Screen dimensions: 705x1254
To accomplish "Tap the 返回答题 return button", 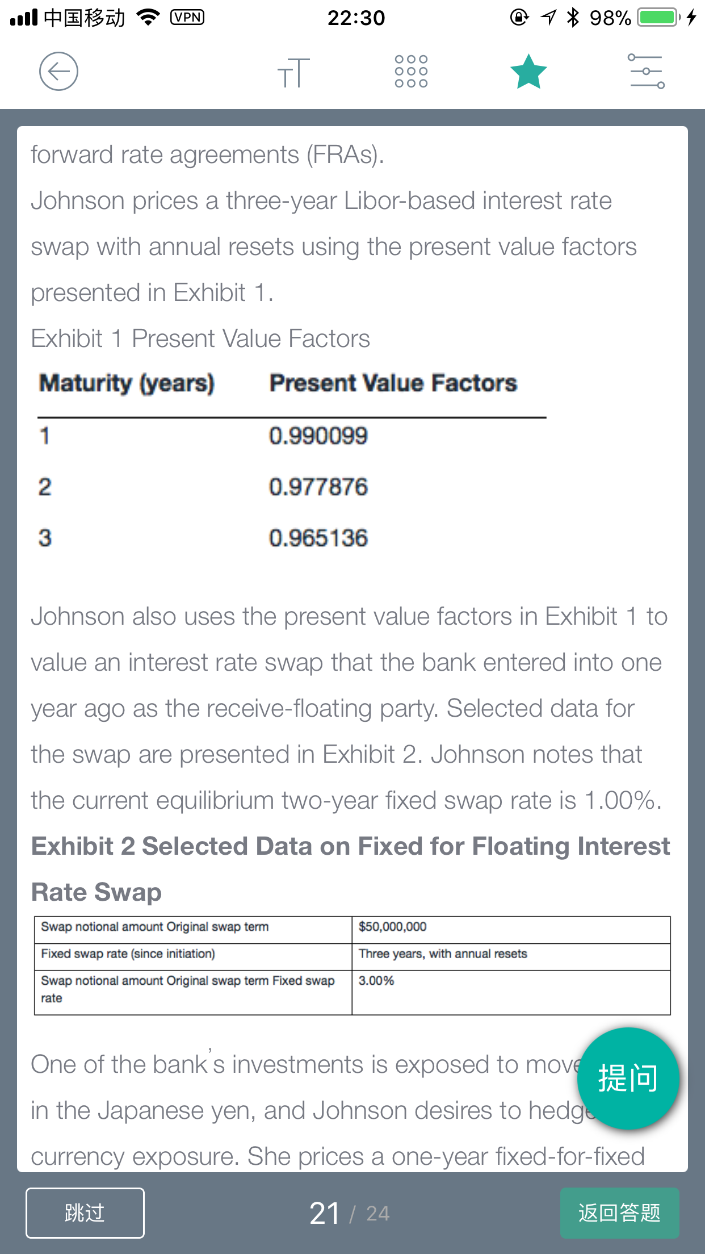I will pyautogui.click(x=619, y=1213).
